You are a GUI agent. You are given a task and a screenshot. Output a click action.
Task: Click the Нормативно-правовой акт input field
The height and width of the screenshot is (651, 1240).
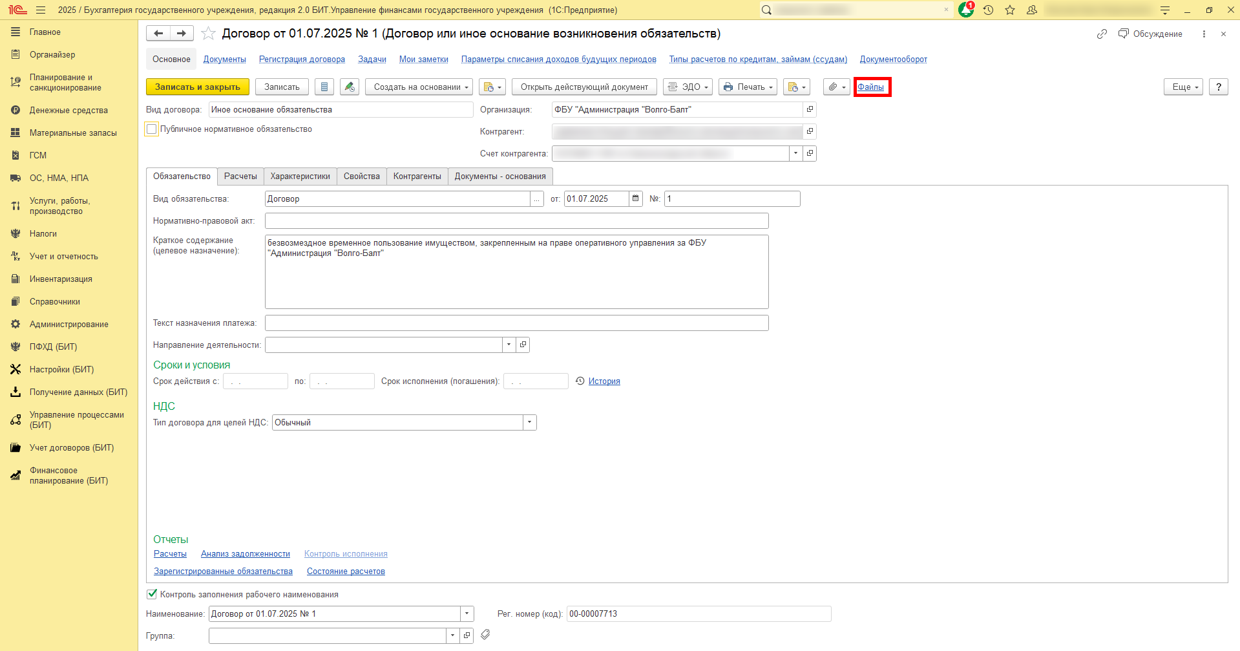tap(516, 220)
